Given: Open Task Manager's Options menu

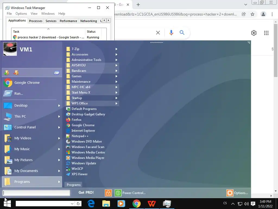Looking at the screenshot, I should click(x=21, y=14).
